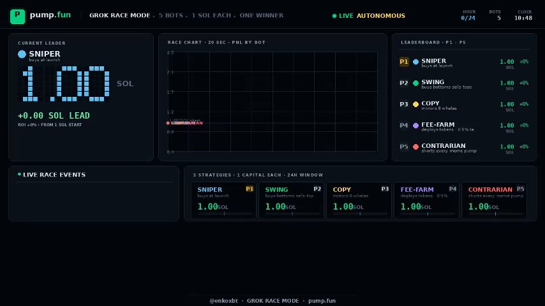545x306 pixels.
Task: Click the pump.fun brand name in header
Action: pos(50,15)
